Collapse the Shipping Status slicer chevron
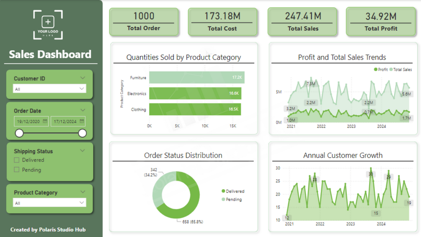Screen dimensions: 421x237 (83, 151)
